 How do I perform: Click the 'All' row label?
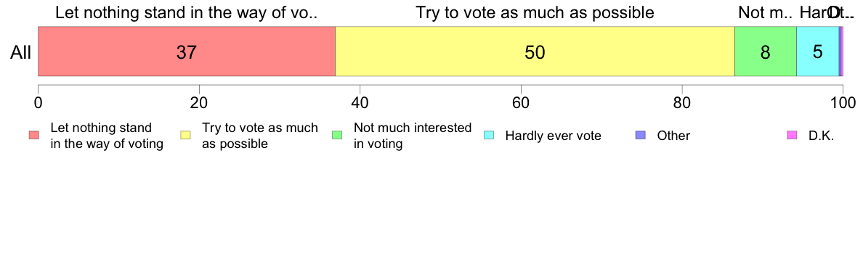(x=20, y=52)
